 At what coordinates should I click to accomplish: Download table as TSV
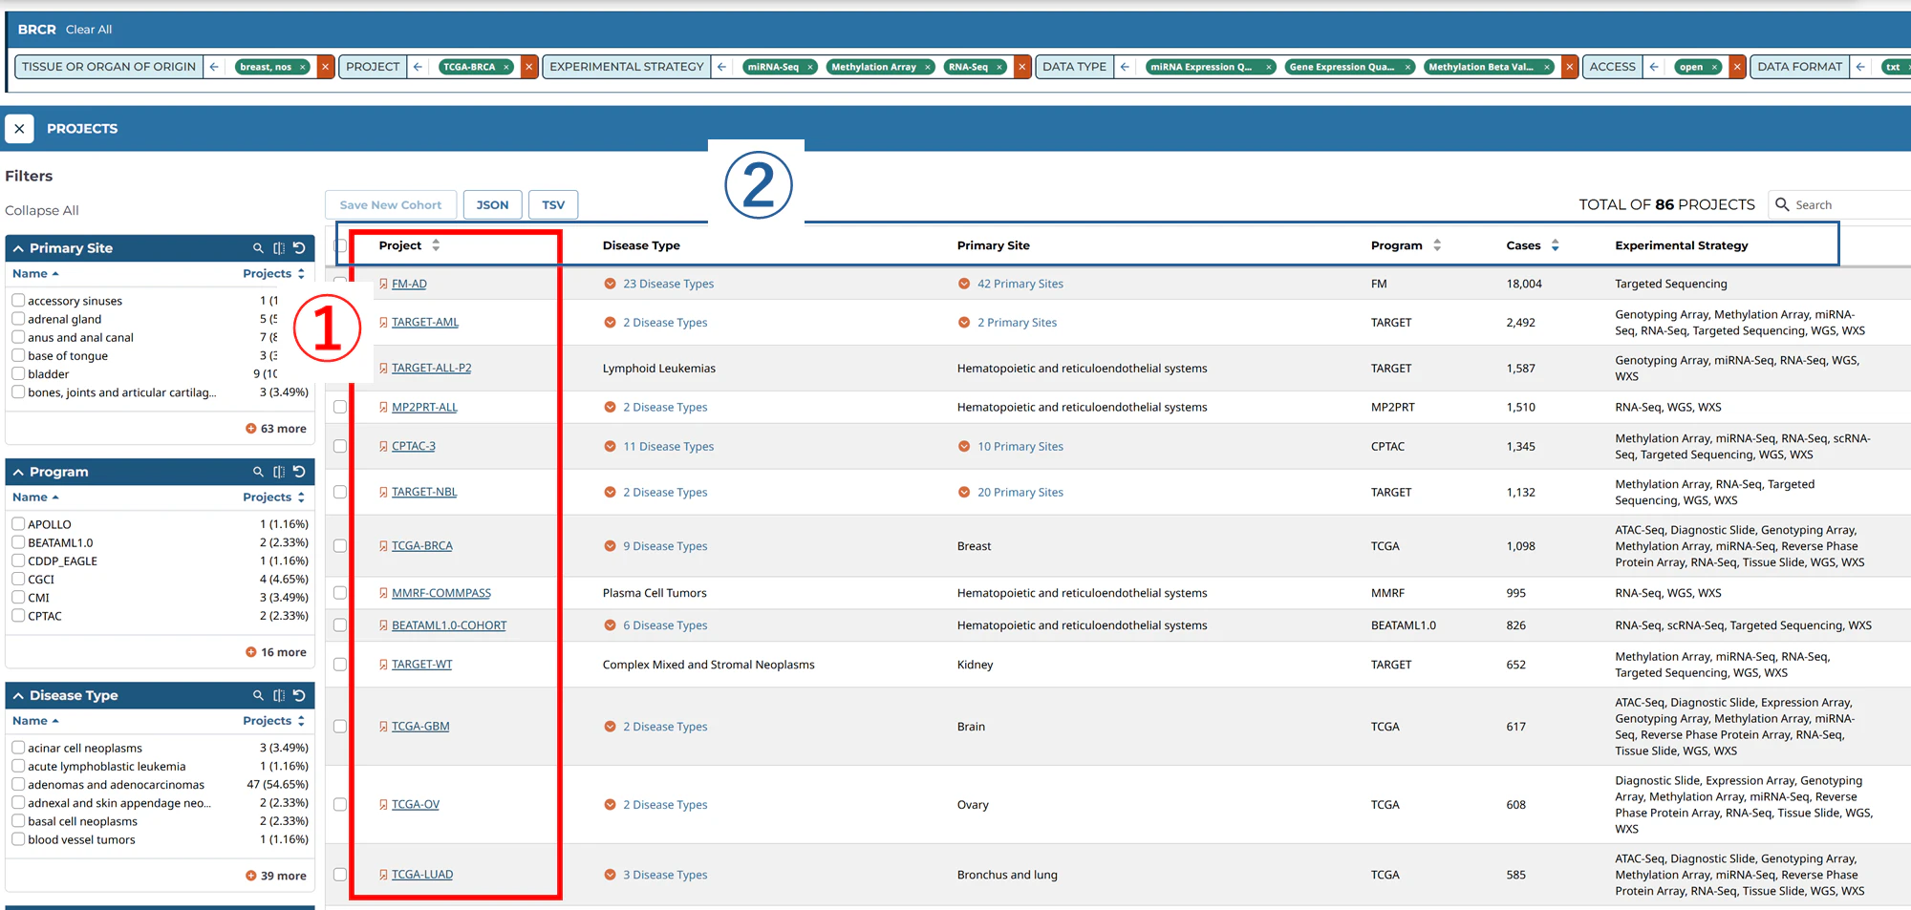553,205
